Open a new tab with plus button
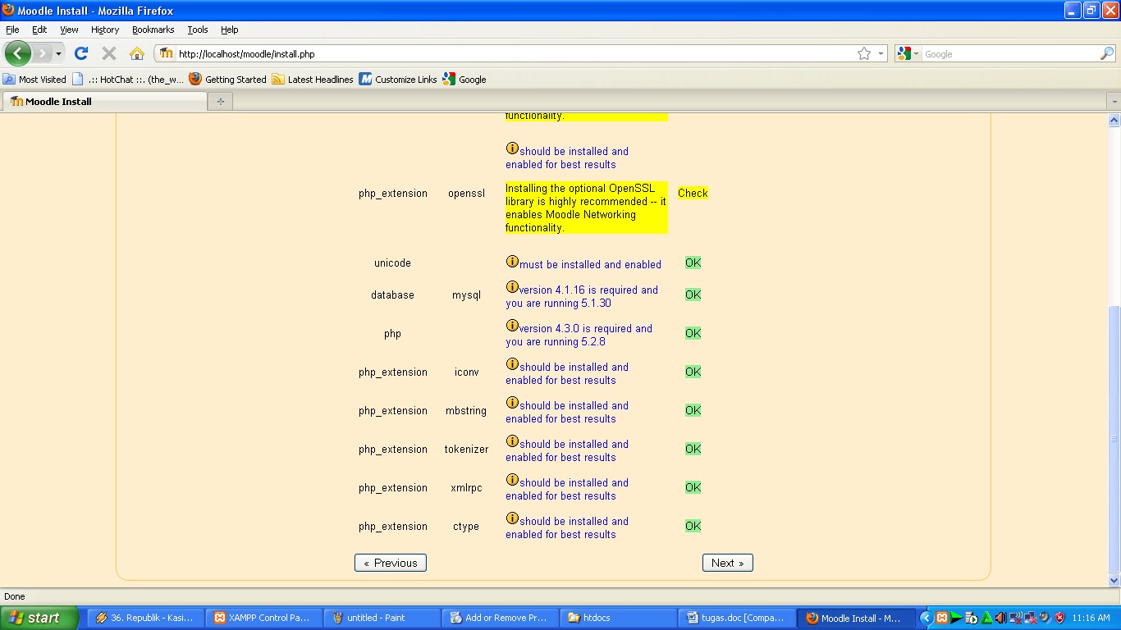The height and width of the screenshot is (630, 1121). coord(220,102)
